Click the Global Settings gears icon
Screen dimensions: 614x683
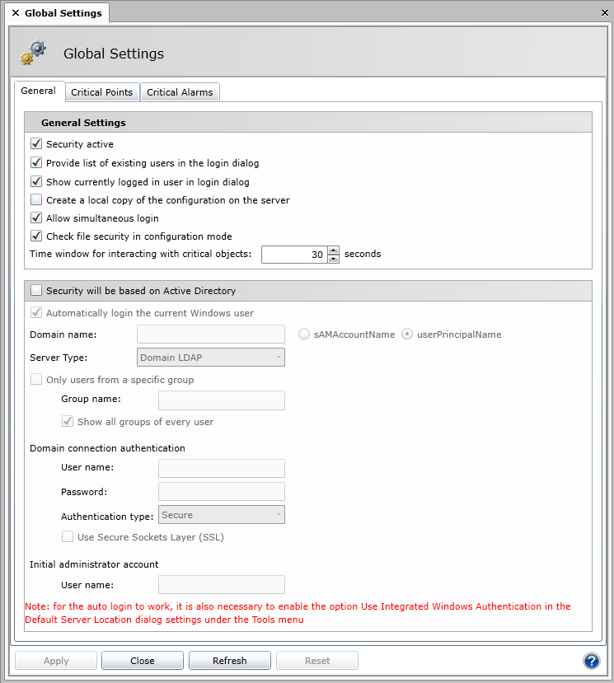click(33, 53)
